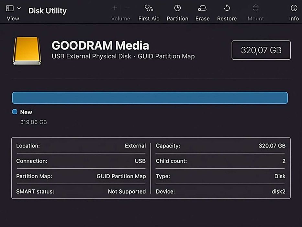302x227 pixels.
Task: Select the yellow external disk icon
Action: point(27,51)
